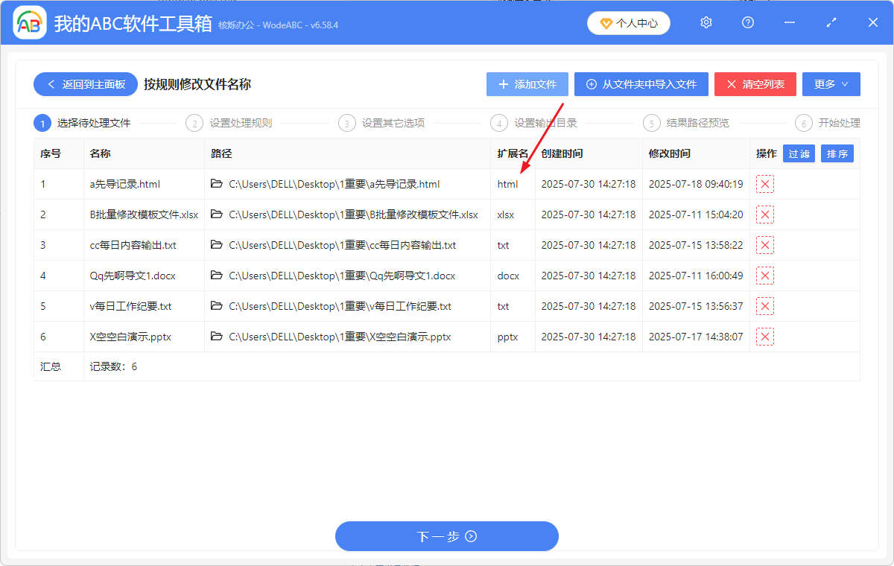Open folder icon beside a先导记录.html path
Screen dimensions: 894x566
point(217,184)
